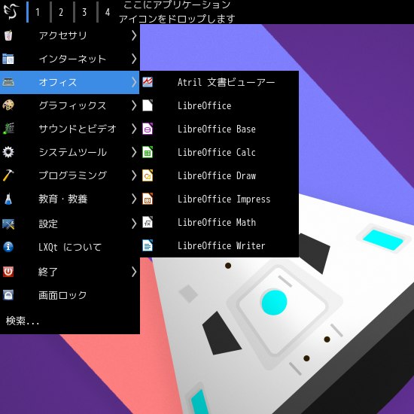414x414 pixels.
Task: Click the LXQt について info icon
Action: click(8, 247)
